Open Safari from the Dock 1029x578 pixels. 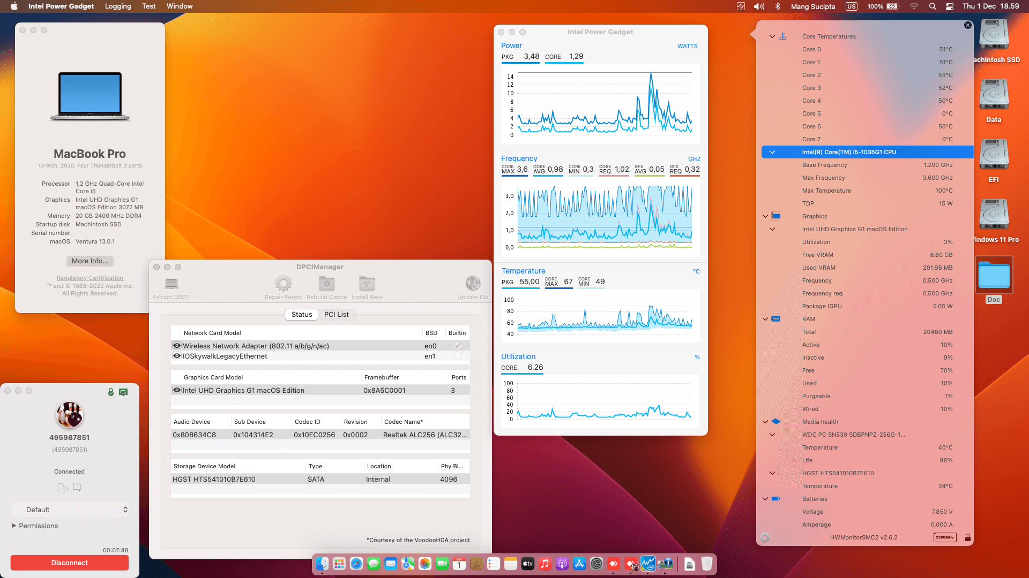point(356,564)
